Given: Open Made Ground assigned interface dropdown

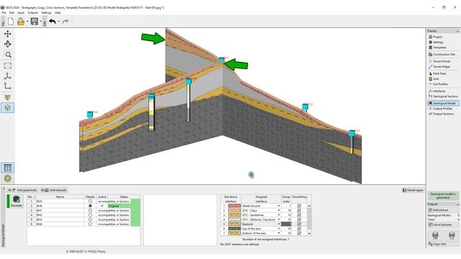Looking at the screenshot, I should pos(279,206).
